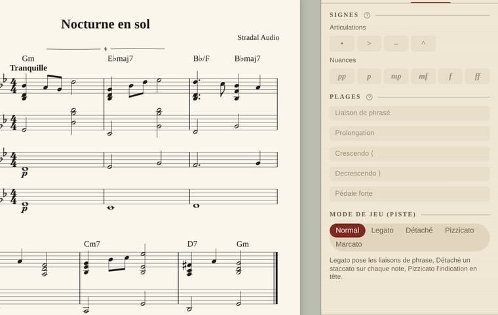This screenshot has width=498, height=315.
Task: Add a Pédale forte marking
Action: point(410,194)
